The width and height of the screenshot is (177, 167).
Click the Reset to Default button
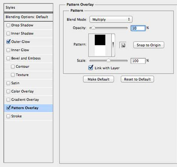(137, 79)
